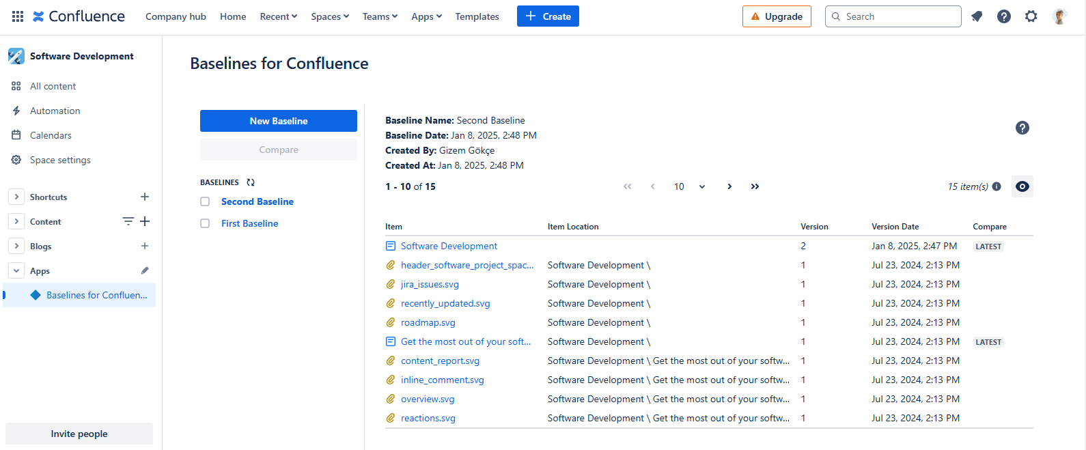This screenshot has width=1086, height=450.
Task: Click the info icon next to 15 item(s)
Action: click(997, 186)
